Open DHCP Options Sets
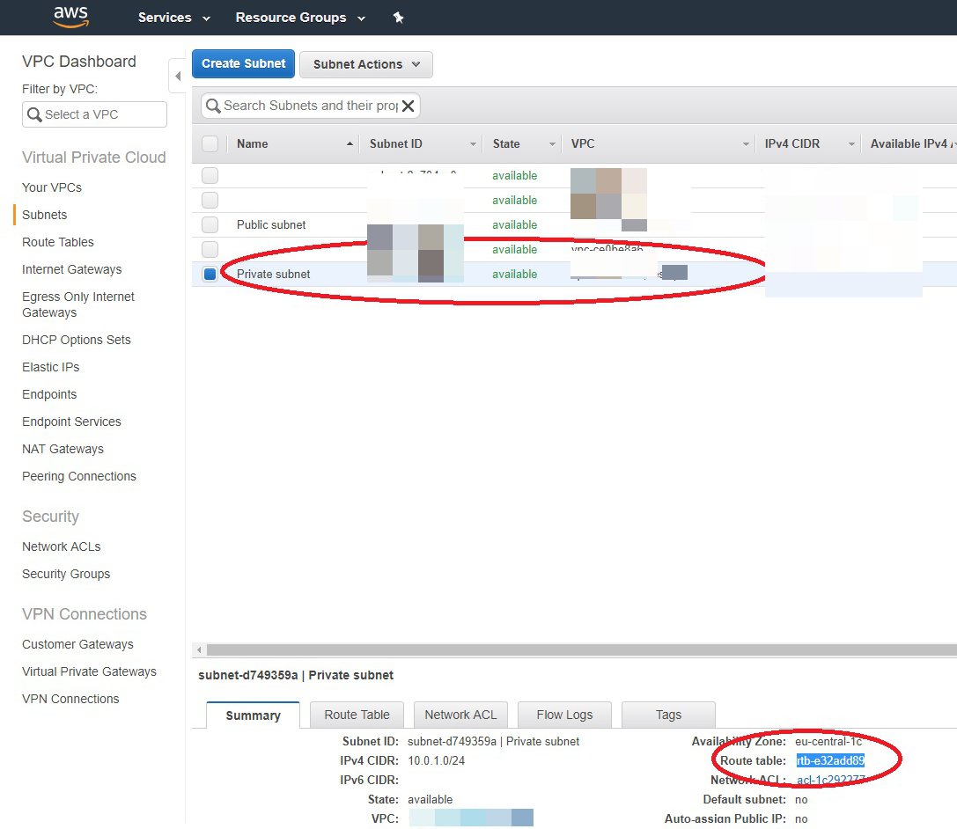 pyautogui.click(x=77, y=340)
